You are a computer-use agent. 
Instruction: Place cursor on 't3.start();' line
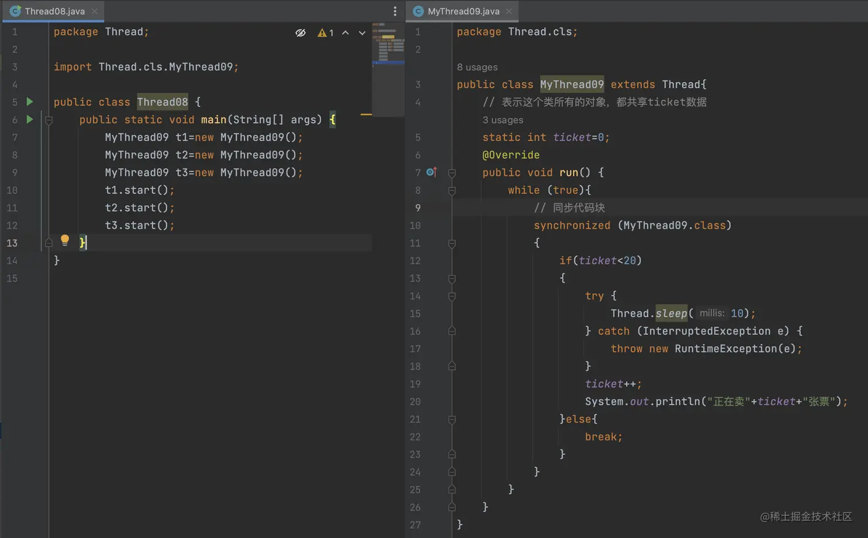tap(139, 225)
